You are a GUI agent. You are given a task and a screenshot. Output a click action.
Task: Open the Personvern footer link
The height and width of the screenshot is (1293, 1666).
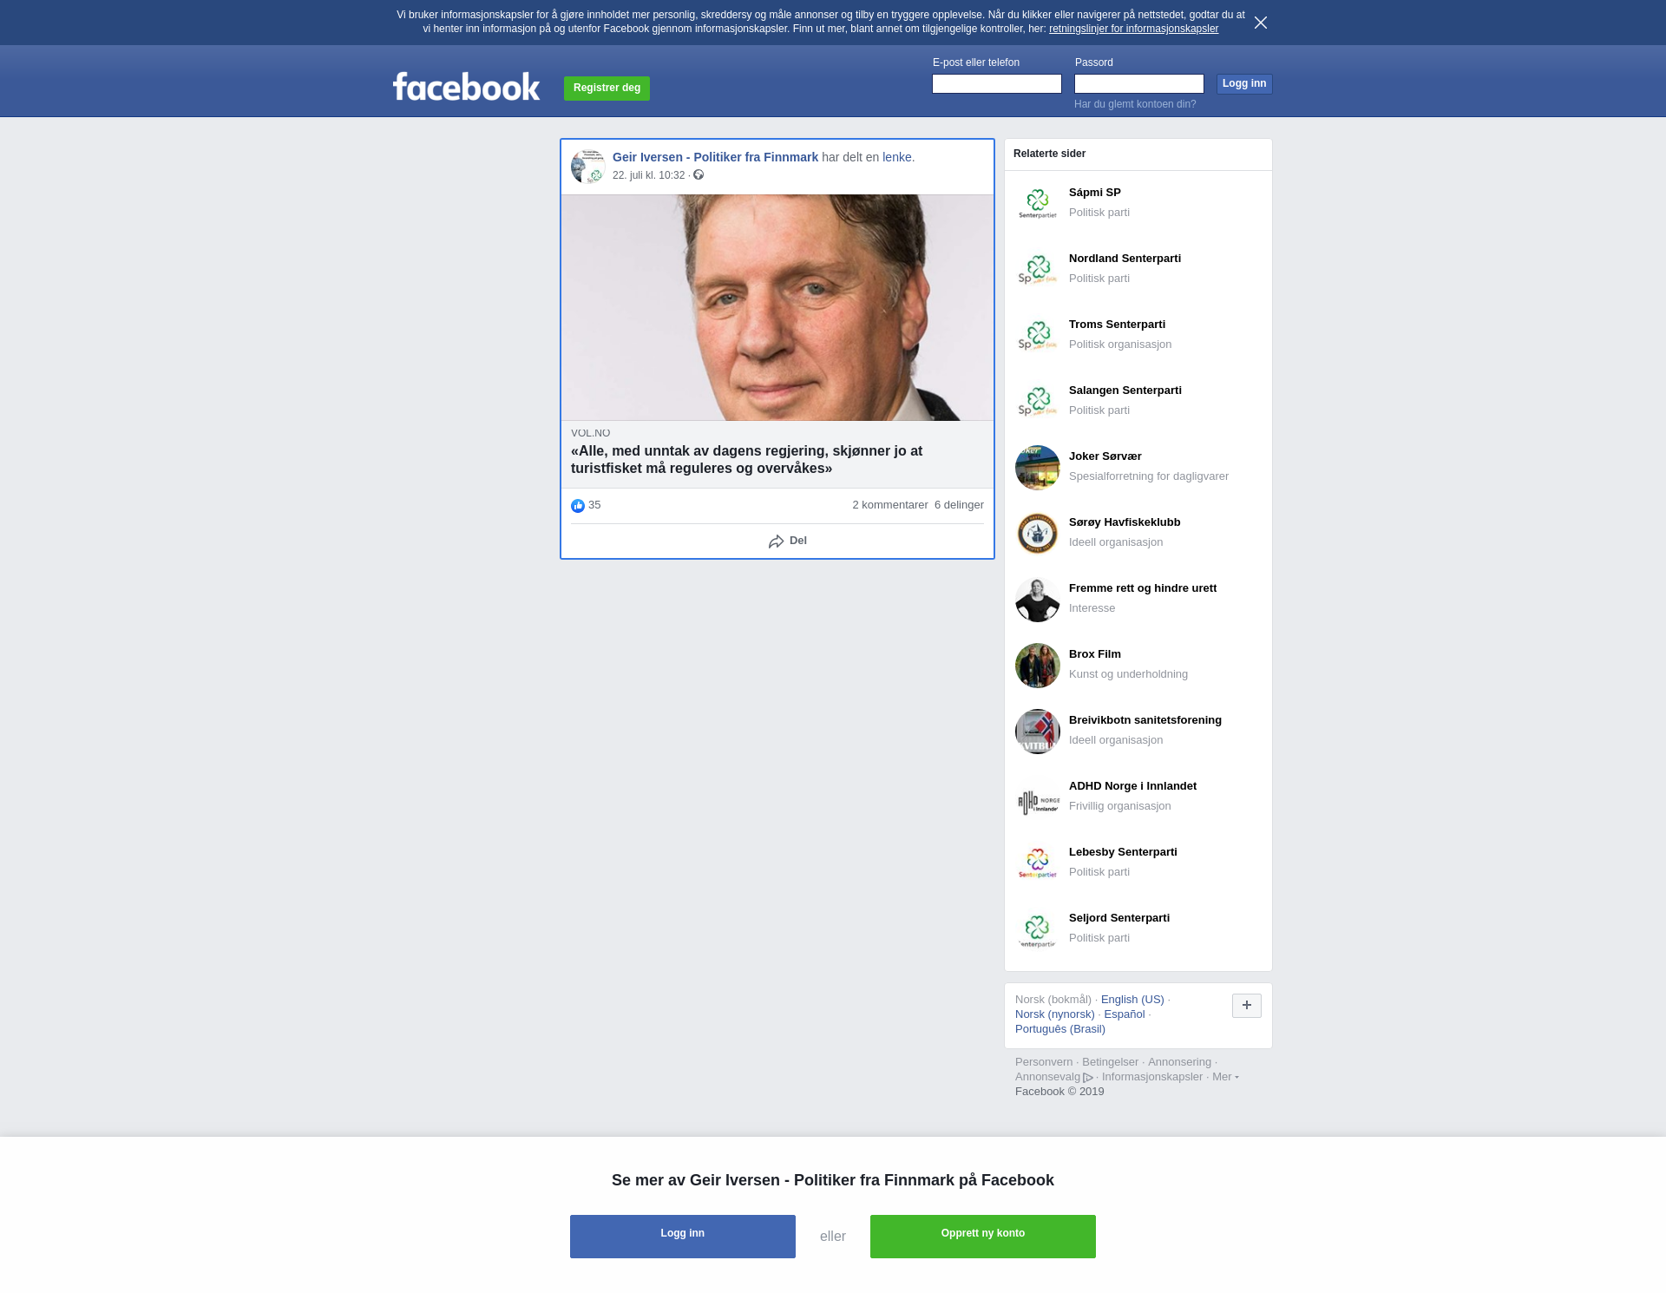pos(1043,1062)
